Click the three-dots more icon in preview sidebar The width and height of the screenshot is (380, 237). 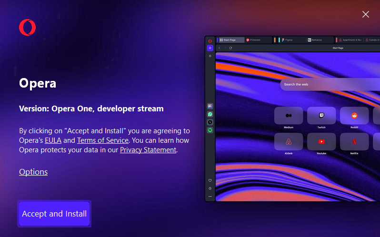pyautogui.click(x=210, y=197)
